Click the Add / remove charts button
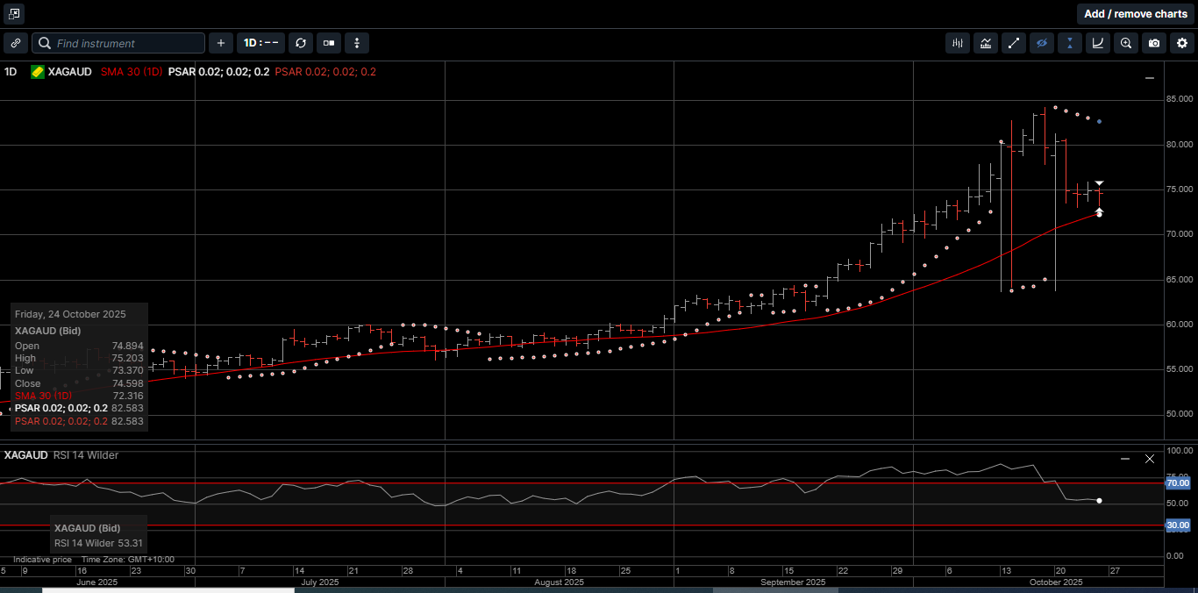The width and height of the screenshot is (1198, 593). pyautogui.click(x=1135, y=14)
